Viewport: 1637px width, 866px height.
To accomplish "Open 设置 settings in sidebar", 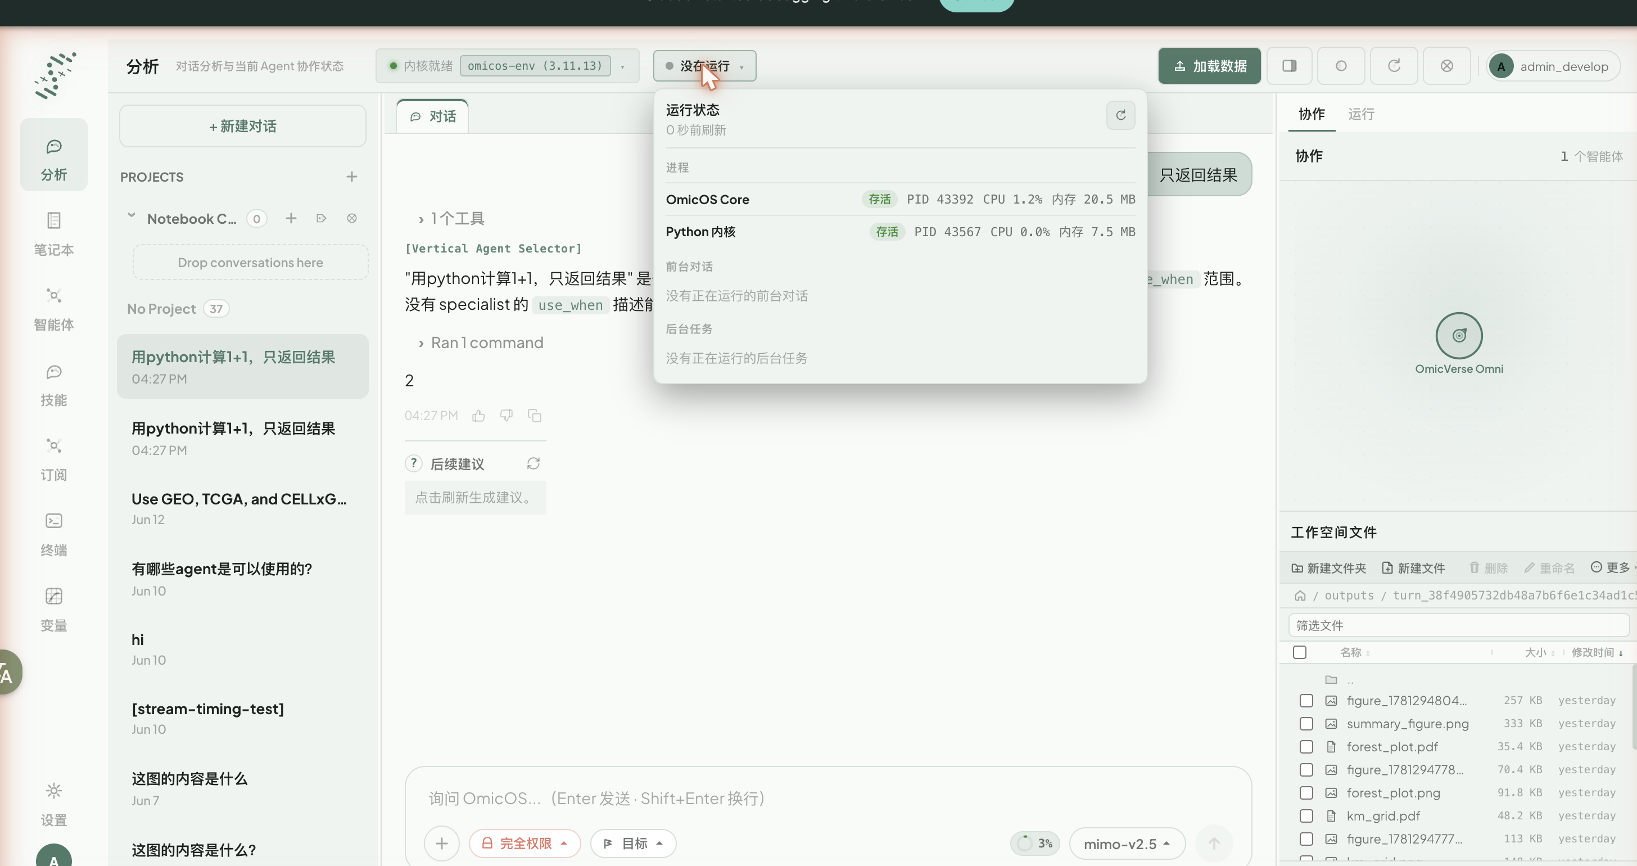I will 54,804.
